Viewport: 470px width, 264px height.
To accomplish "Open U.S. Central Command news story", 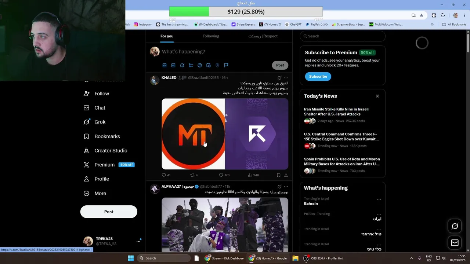I will pyautogui.click(x=343, y=140).
